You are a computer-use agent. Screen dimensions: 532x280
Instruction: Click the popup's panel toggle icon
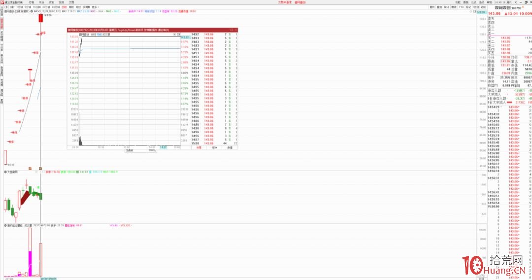(x=178, y=35)
